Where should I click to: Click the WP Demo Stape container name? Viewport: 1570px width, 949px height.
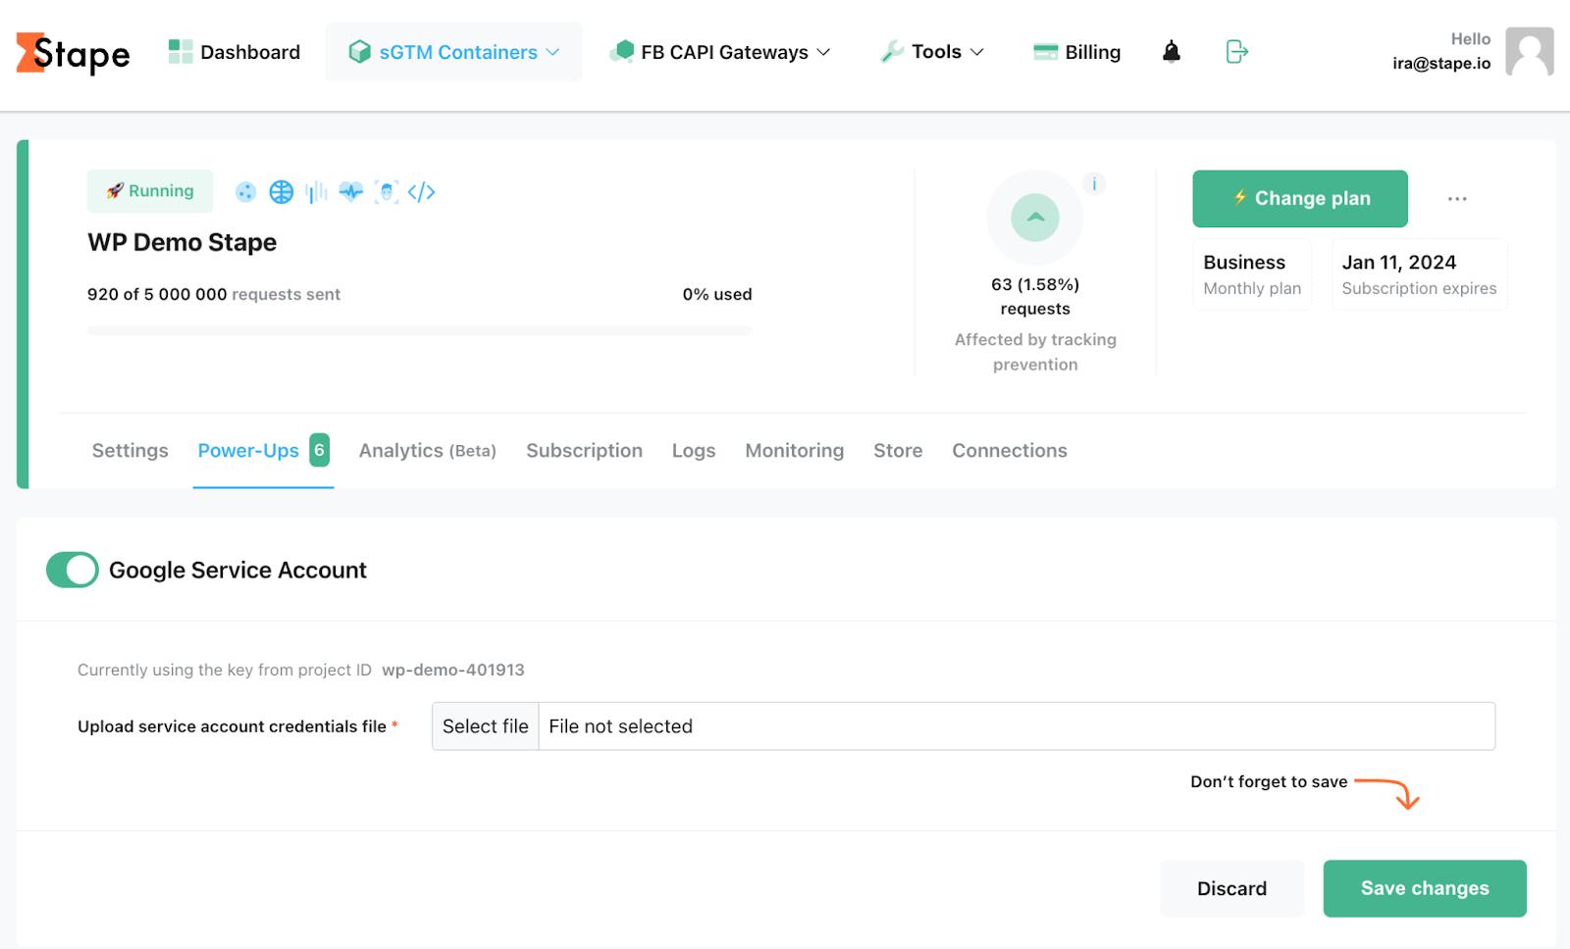(x=183, y=242)
